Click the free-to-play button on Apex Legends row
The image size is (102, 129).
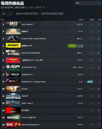point(80,24)
